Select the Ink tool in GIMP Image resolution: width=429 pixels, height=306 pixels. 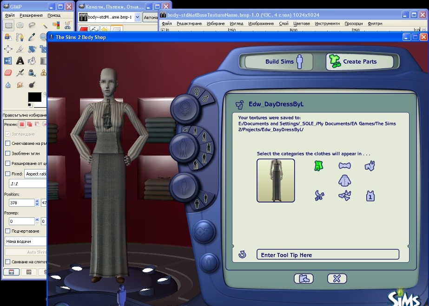[32, 73]
